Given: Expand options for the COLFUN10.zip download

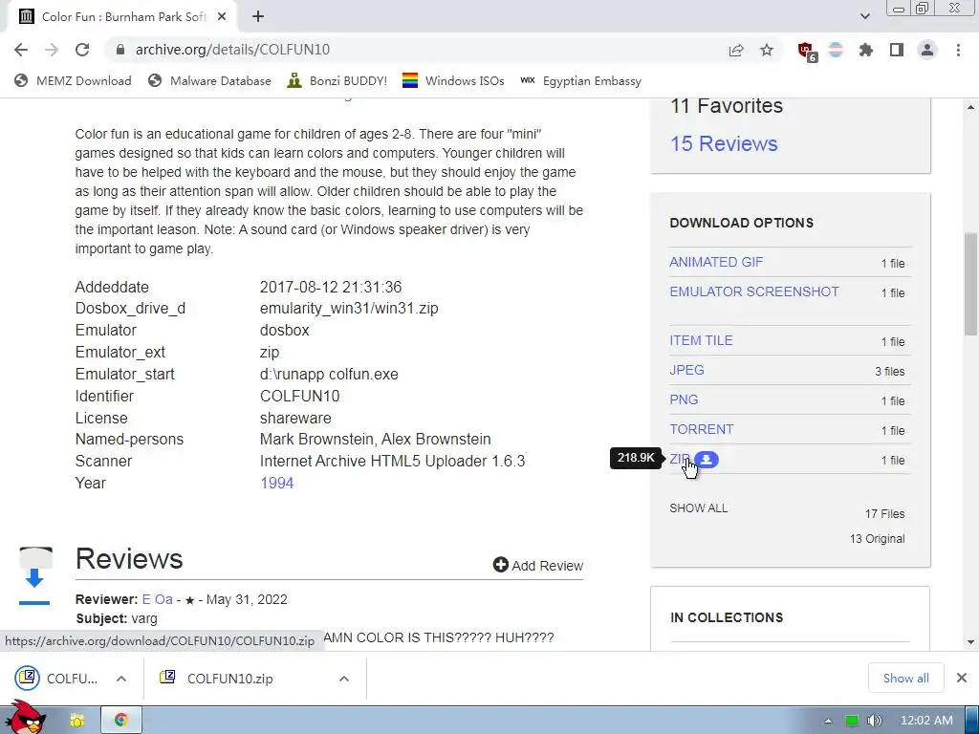Looking at the screenshot, I should pos(343,679).
